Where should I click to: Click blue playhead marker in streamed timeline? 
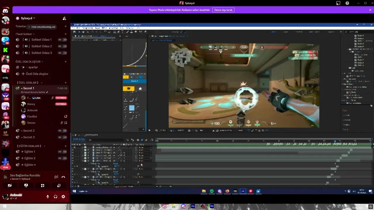(x=335, y=141)
